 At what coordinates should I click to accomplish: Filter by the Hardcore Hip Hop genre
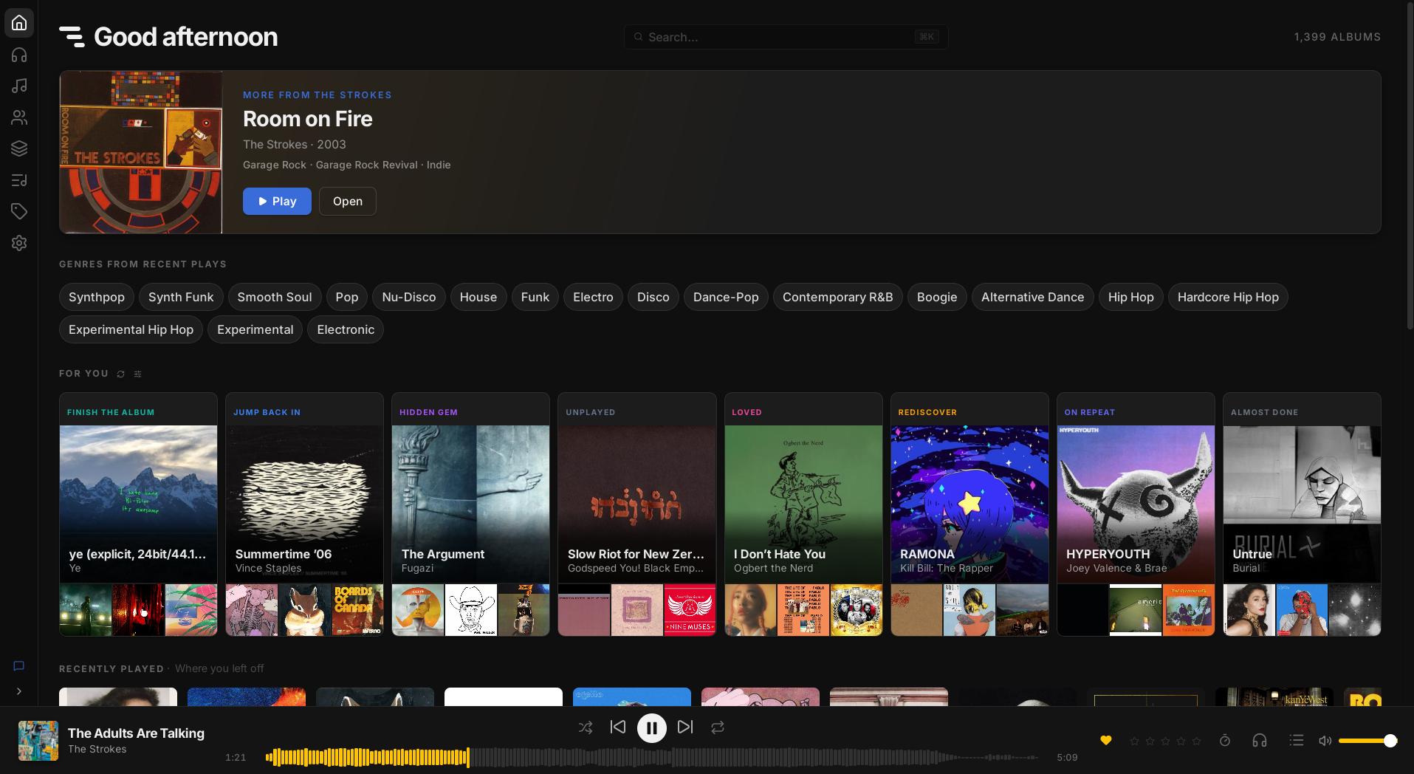[x=1228, y=297]
